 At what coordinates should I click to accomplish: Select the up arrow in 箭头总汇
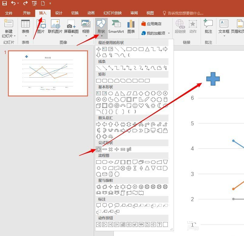[111, 124]
